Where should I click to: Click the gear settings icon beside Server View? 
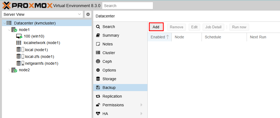(88, 14)
